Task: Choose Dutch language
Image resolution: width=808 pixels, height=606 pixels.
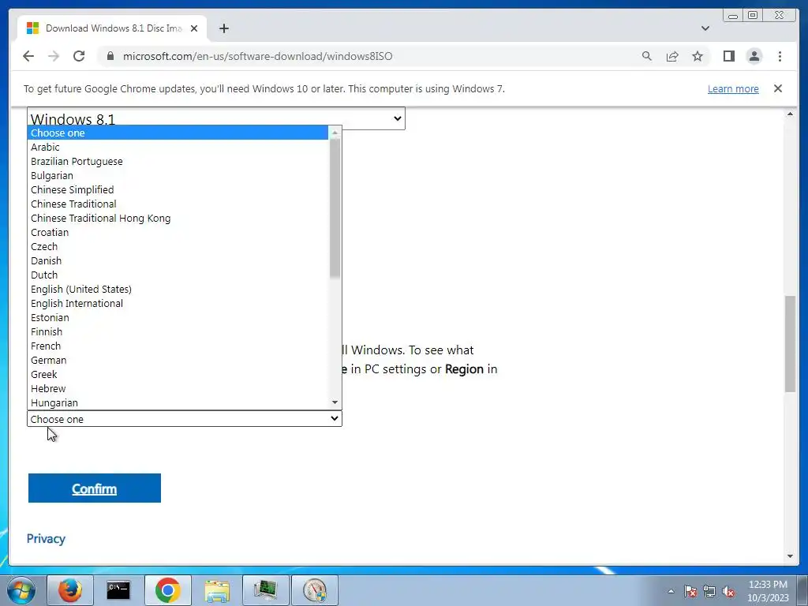Action: pyautogui.click(x=178, y=275)
